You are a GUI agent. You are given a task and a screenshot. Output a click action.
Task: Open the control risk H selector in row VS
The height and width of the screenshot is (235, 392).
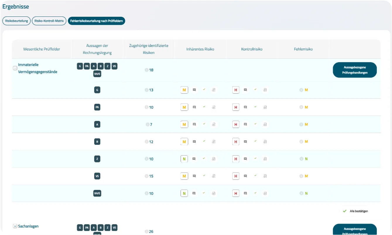235,176
